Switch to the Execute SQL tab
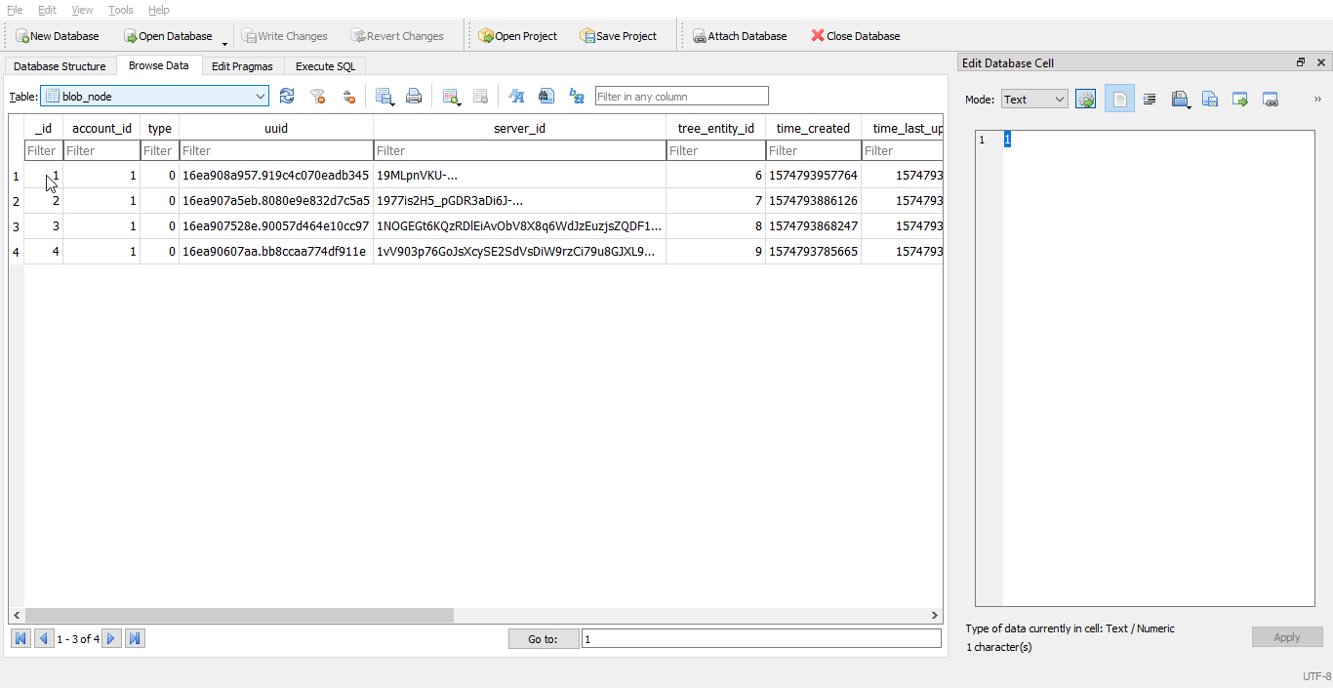The height and width of the screenshot is (688, 1333). coord(325,66)
